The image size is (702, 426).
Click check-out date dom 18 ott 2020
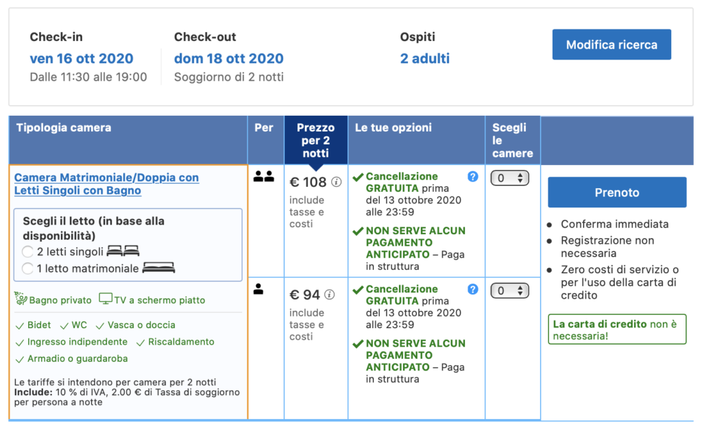[x=228, y=59]
